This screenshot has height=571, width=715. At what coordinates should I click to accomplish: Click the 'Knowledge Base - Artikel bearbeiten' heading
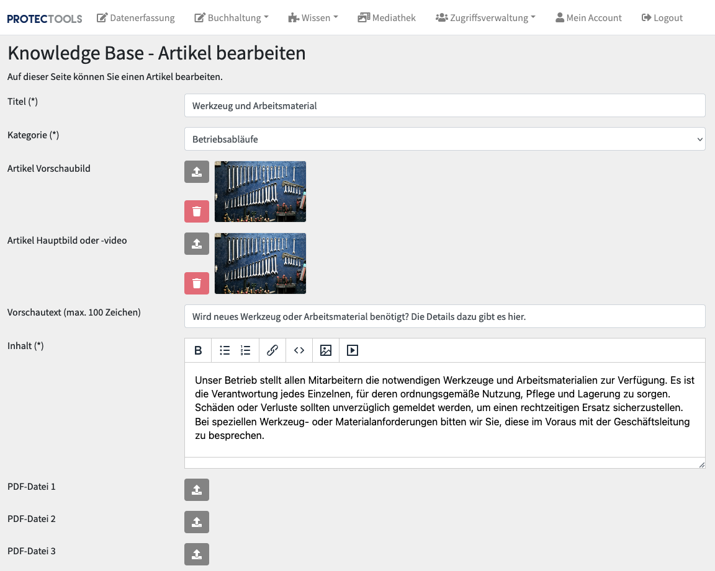tap(156, 53)
